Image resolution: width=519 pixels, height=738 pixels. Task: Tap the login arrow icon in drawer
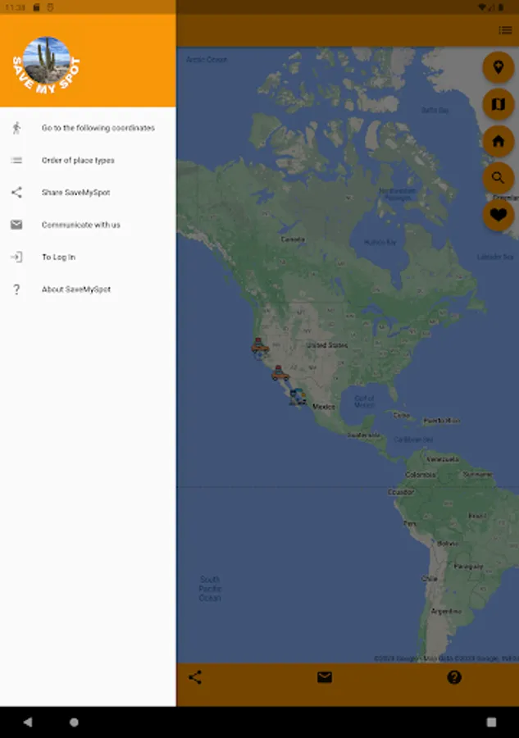point(16,257)
